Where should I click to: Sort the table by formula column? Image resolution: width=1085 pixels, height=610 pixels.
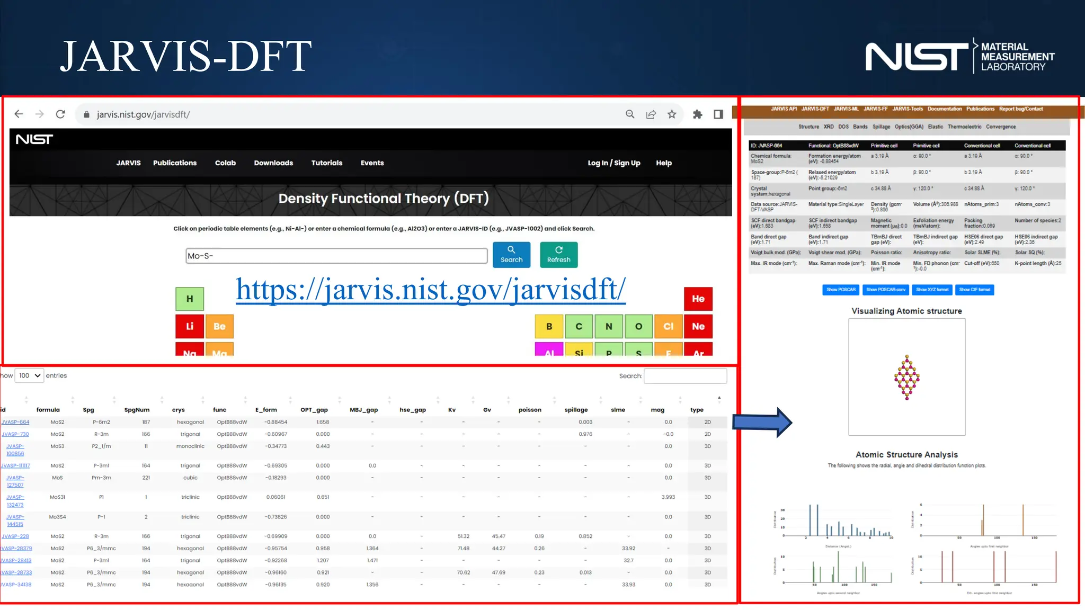(48, 409)
